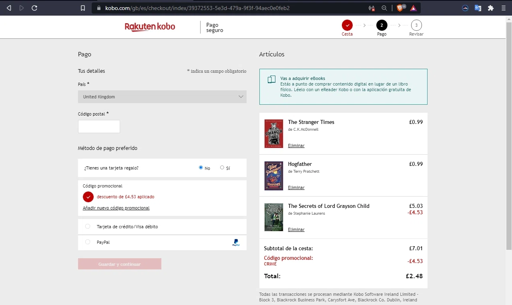Open The Secrets of Lord Grayson Child title

tap(329, 206)
